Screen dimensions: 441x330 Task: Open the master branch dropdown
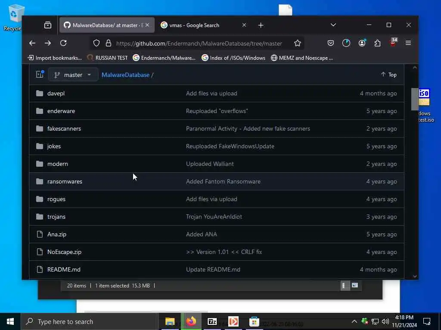pyautogui.click(x=73, y=75)
